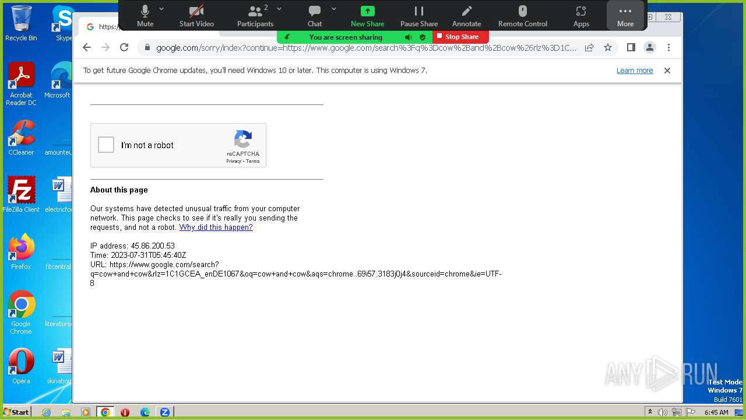This screenshot has height=420, width=746.
Task: Open Internet Explorer from taskbar
Action: (47, 412)
